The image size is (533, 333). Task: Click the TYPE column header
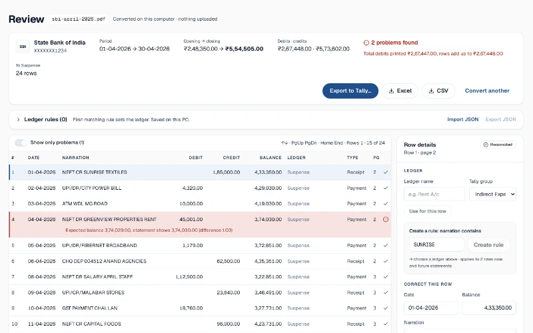coord(352,158)
